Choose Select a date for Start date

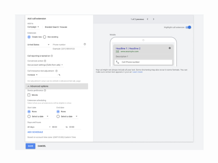(29, 117)
